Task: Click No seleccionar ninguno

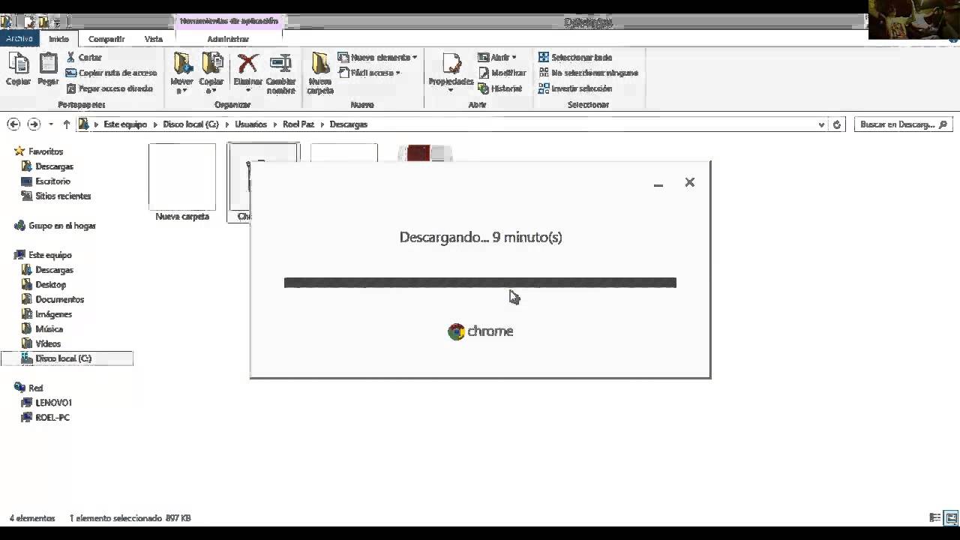Action: coord(588,73)
